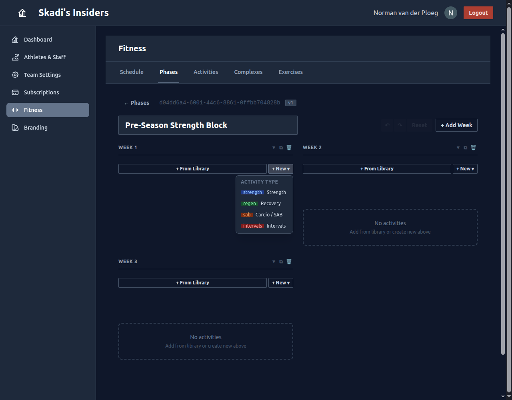Click the Add Week button
This screenshot has width=512, height=400.
click(456, 125)
